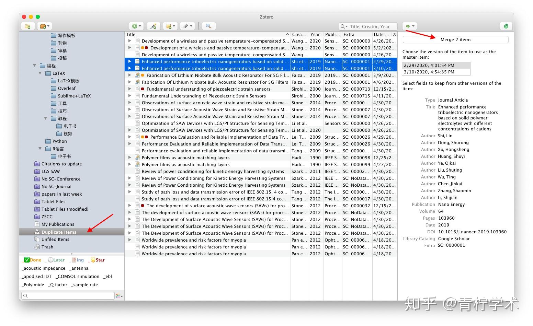Sort items by the Title column
The height and width of the screenshot is (326, 533).
[207, 34]
